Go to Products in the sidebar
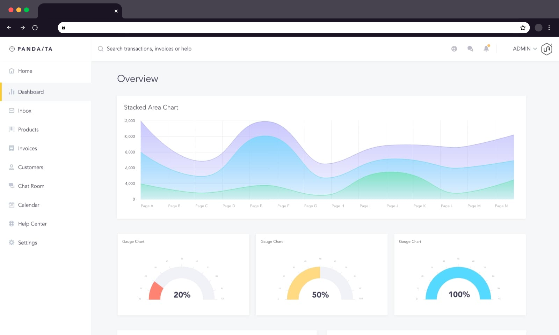559x335 pixels. [28, 129]
